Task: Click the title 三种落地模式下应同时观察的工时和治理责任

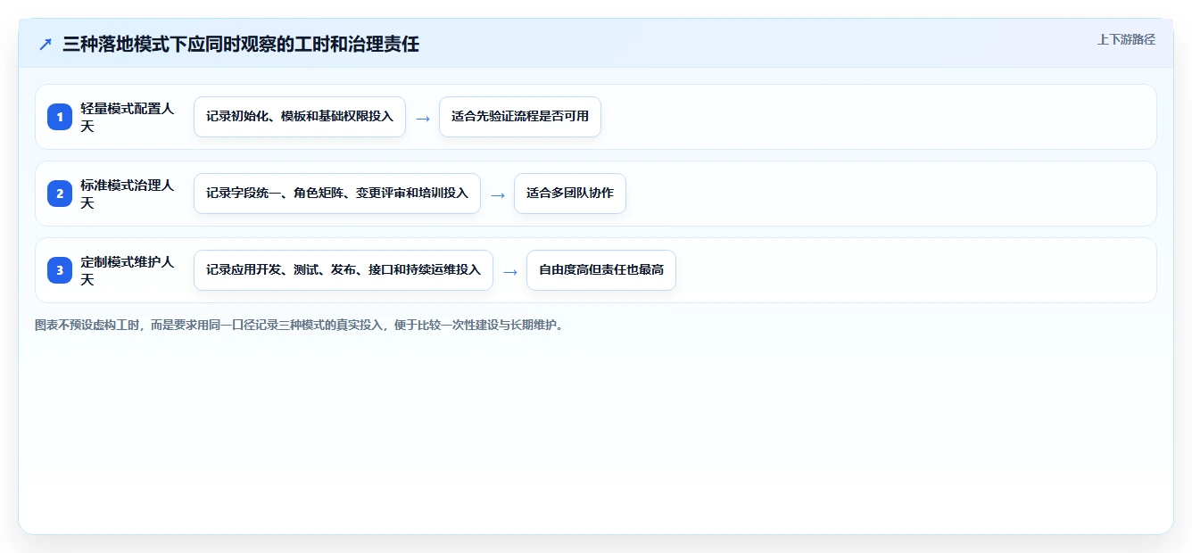Action: coord(241,45)
